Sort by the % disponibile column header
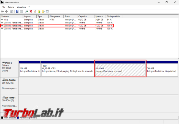The width and height of the screenshot is (179, 124). coord(114,17)
